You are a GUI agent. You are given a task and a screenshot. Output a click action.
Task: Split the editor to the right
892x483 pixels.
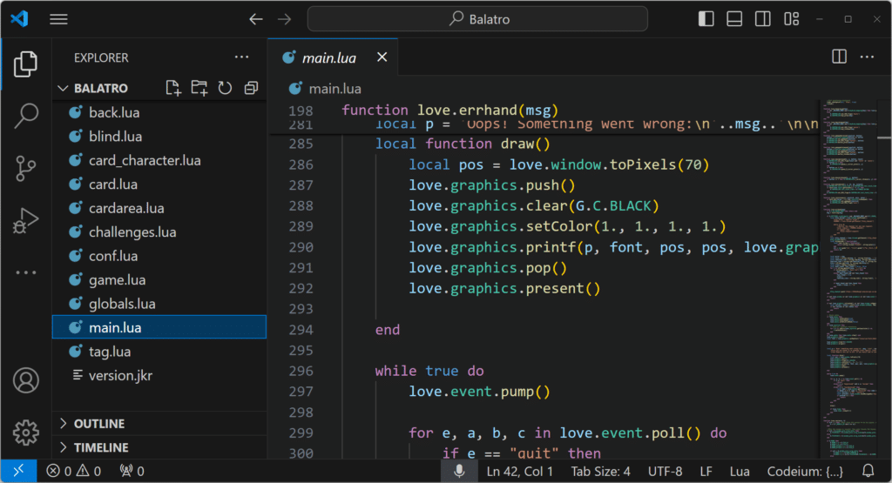pyautogui.click(x=839, y=57)
